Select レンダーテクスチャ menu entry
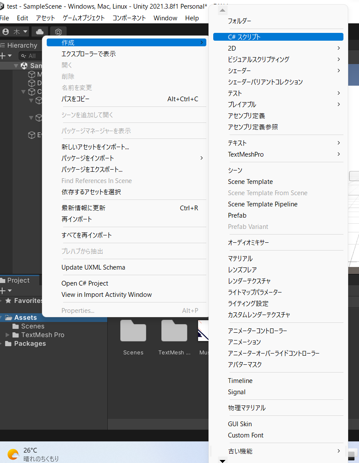Viewport: 359px width, 463px height. point(278,281)
